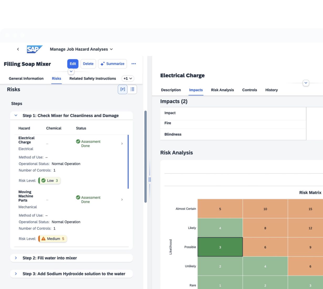Switch to the Risk Analysis tab
Image resolution: width=323 pixels, height=289 pixels.
click(222, 90)
